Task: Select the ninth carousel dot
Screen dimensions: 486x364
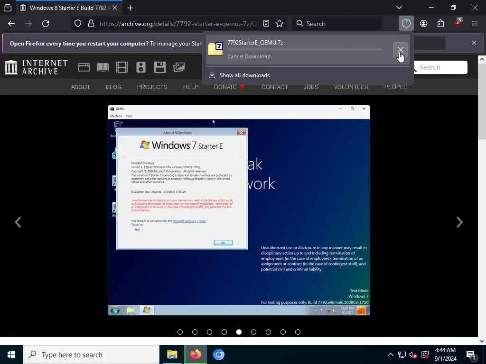Action: 298,332
